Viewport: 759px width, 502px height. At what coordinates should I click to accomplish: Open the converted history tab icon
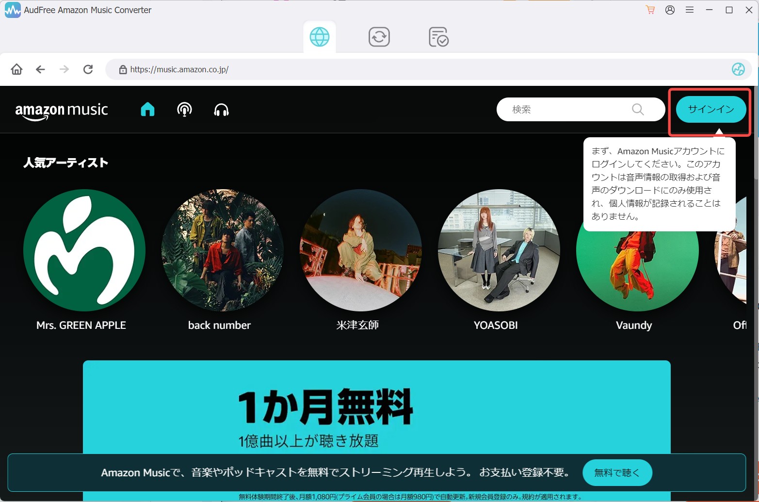point(438,37)
